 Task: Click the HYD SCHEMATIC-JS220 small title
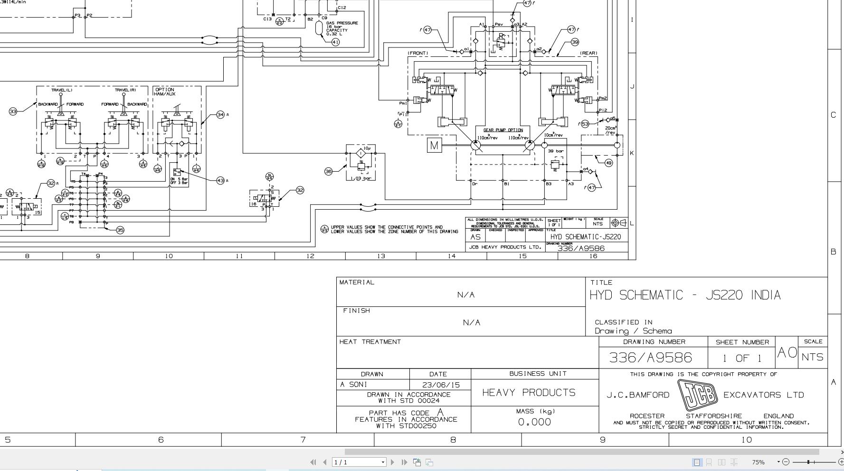[586, 237]
